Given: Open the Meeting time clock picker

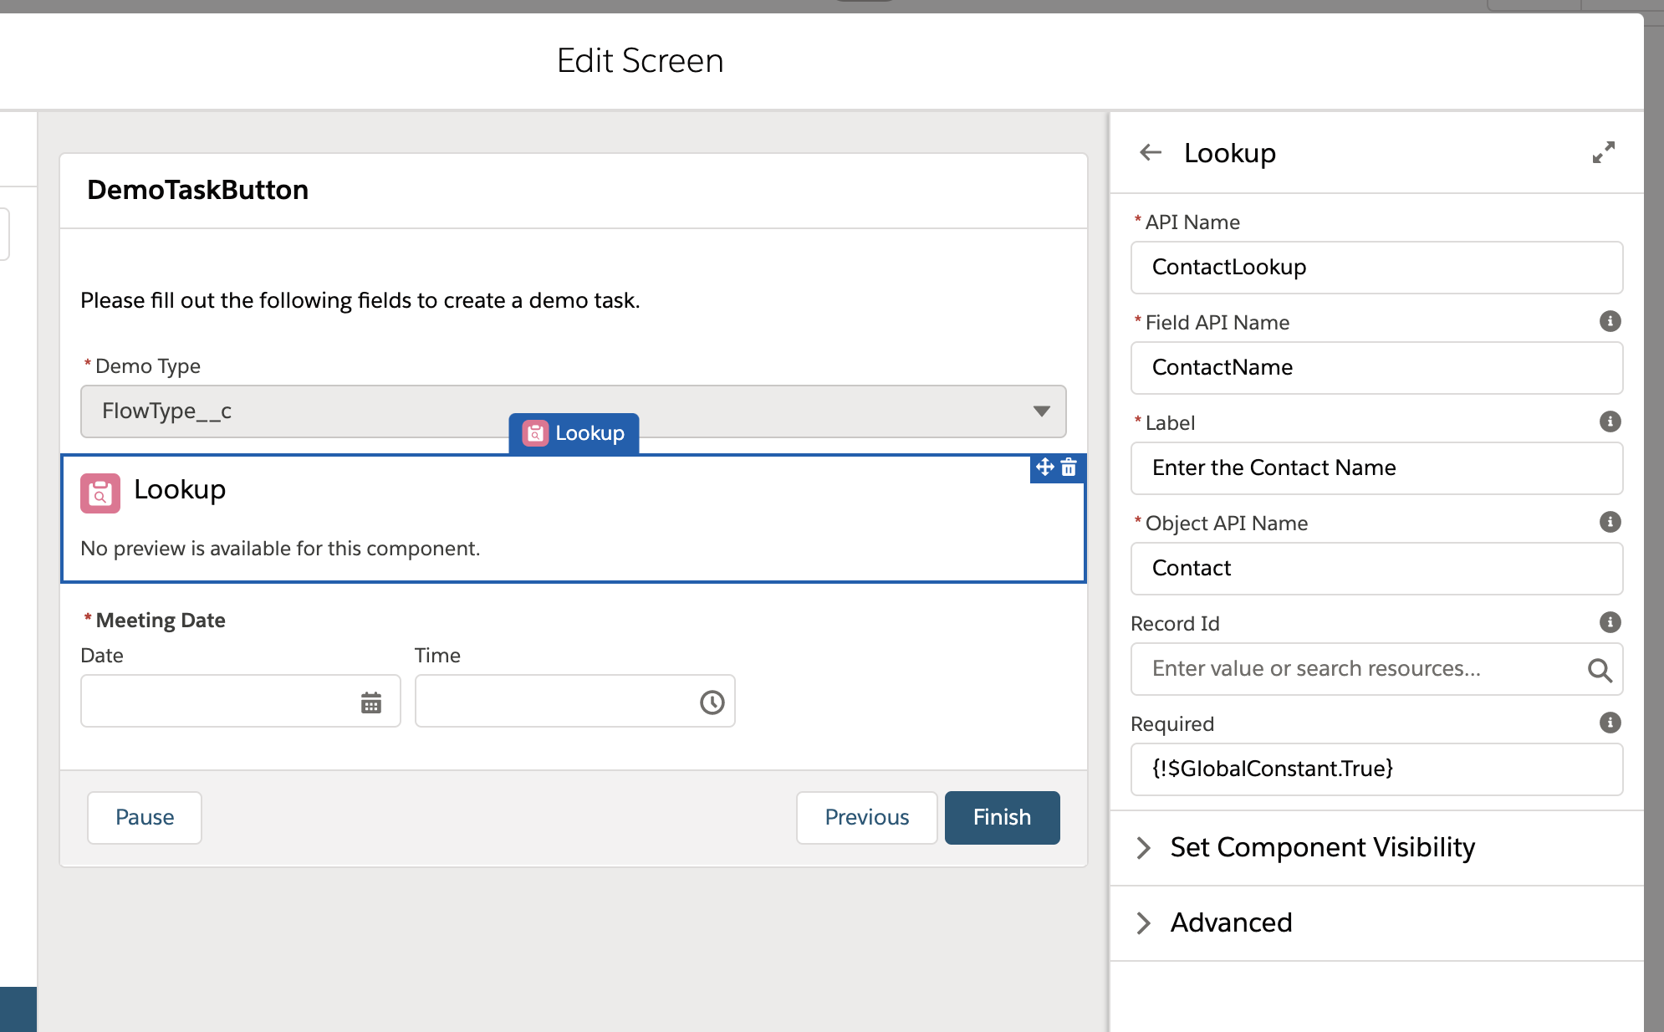Looking at the screenshot, I should pyautogui.click(x=712, y=702).
